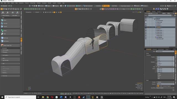This screenshot has height=99, width=177.
Task: Collapse the Transform section
Action: pyautogui.click(x=146, y=55)
